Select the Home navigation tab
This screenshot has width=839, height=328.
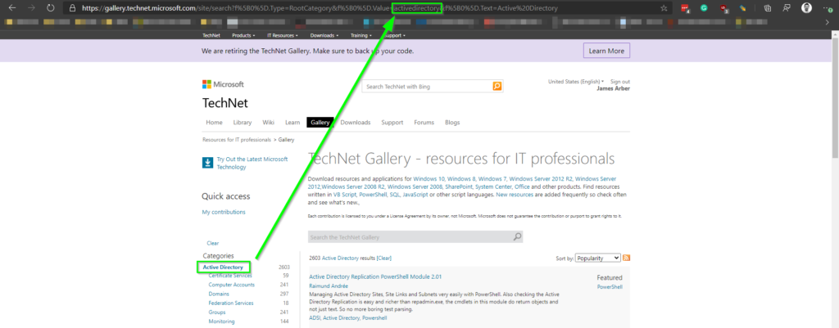[x=214, y=123]
